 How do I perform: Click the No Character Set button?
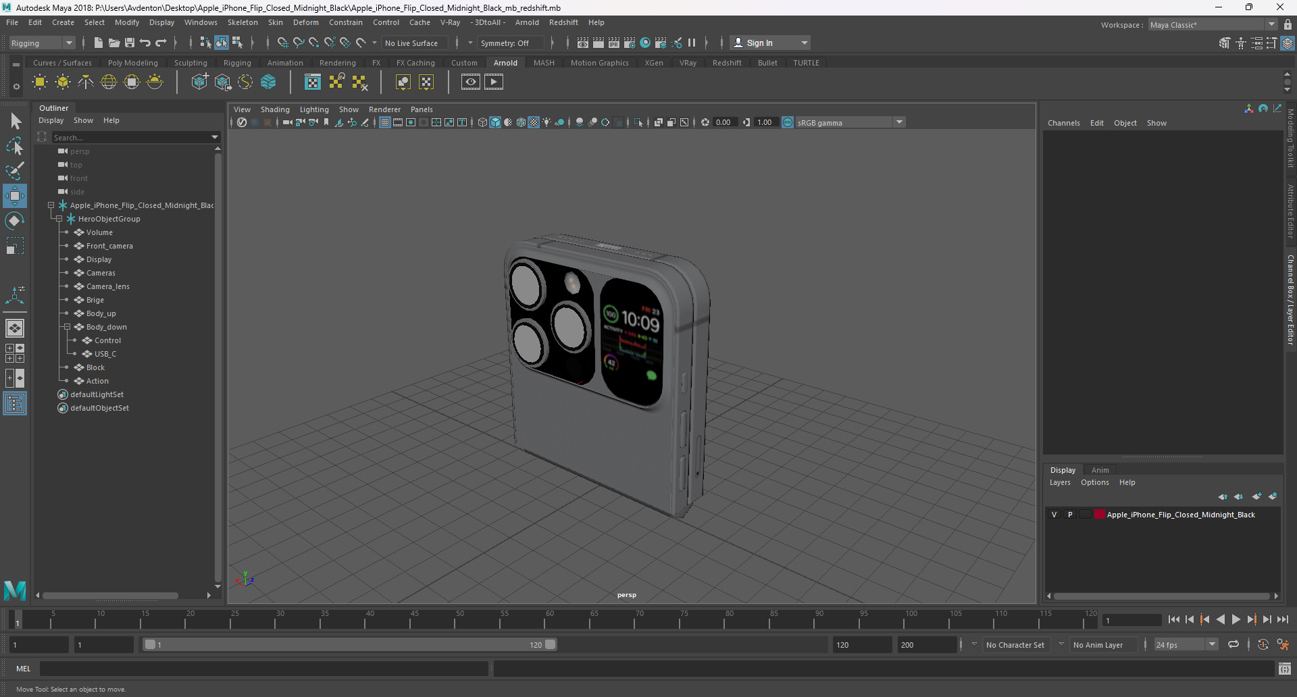(1015, 644)
